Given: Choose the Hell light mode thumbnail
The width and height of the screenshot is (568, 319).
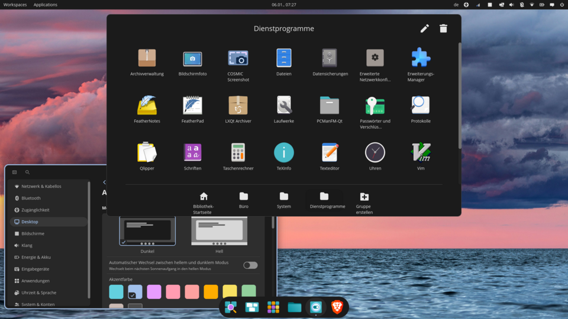Looking at the screenshot, I should (x=219, y=231).
